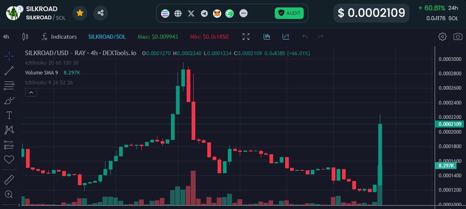
Task: Open the favorites heart icon tool
Action: click(9, 160)
